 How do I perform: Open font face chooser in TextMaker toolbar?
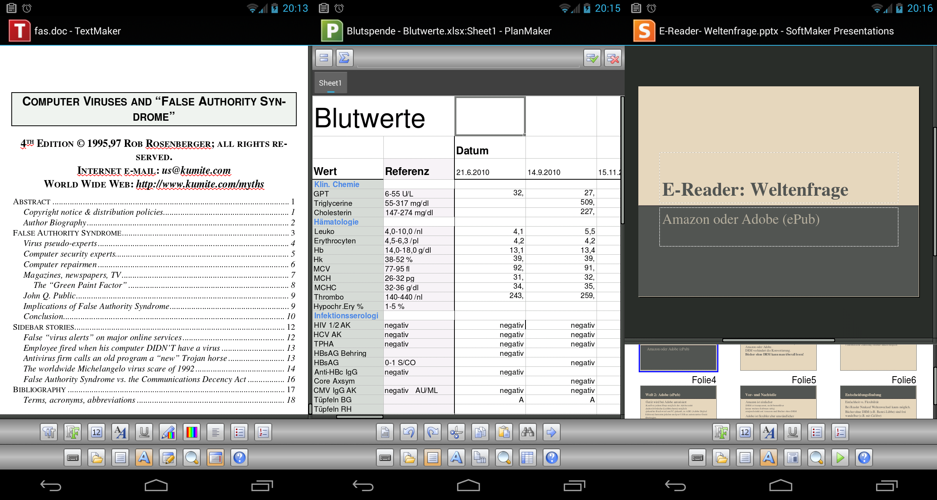pyautogui.click(x=73, y=432)
